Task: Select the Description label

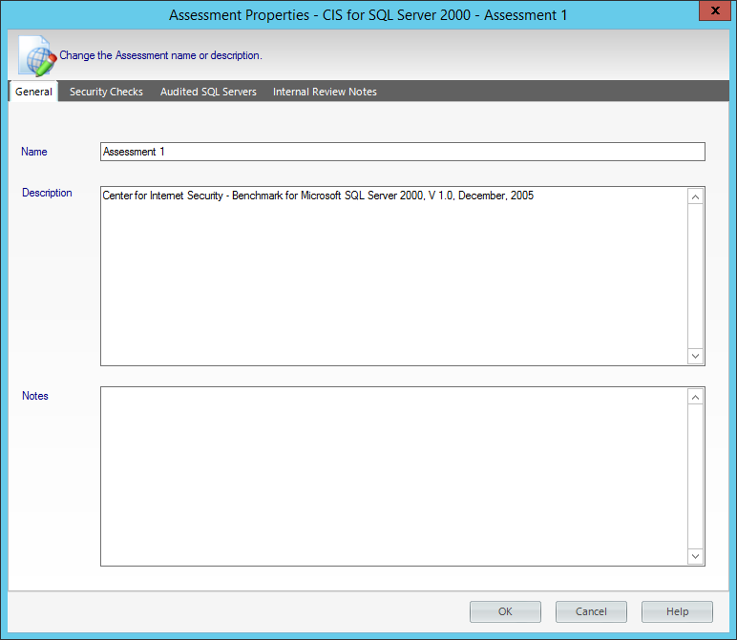Action: 47,193
